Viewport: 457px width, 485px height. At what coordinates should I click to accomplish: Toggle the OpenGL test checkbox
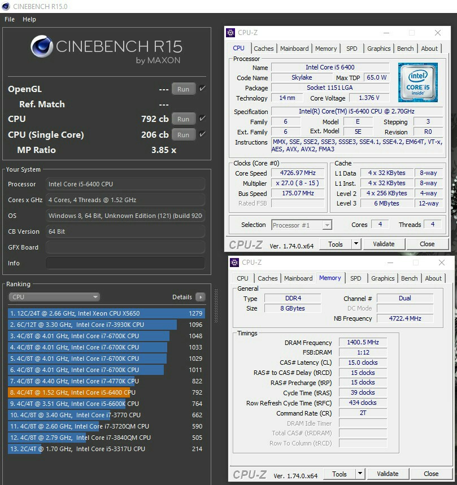202,89
